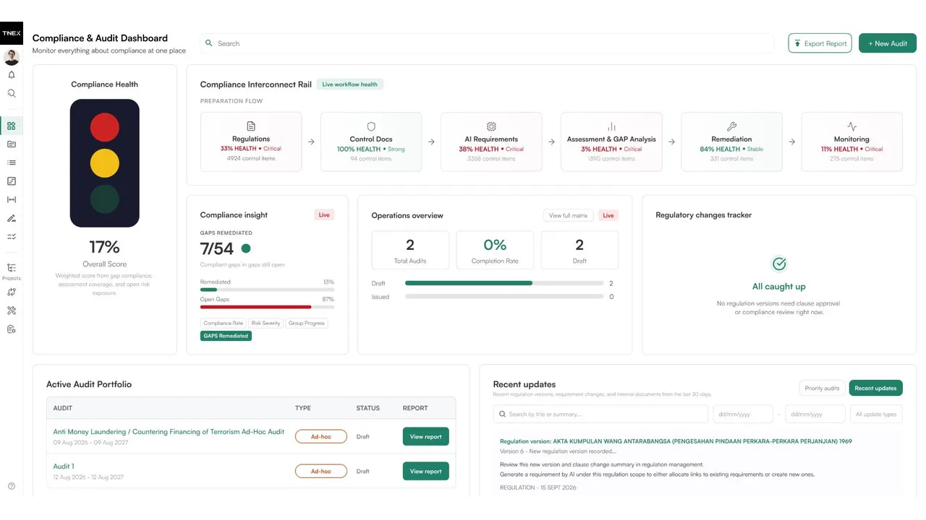926x520 pixels.
Task: Open the Anti Money Laundering Ad-Hoc Audit link
Action: 169,432
